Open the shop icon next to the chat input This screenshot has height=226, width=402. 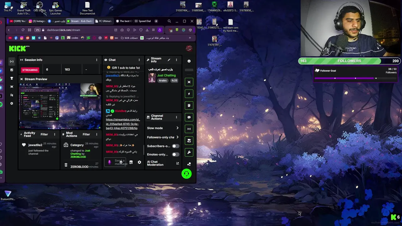coord(131,162)
